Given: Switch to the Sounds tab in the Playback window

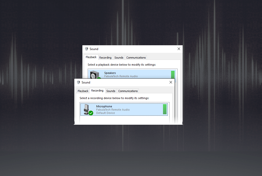Looking at the screenshot, I should pos(119,57).
